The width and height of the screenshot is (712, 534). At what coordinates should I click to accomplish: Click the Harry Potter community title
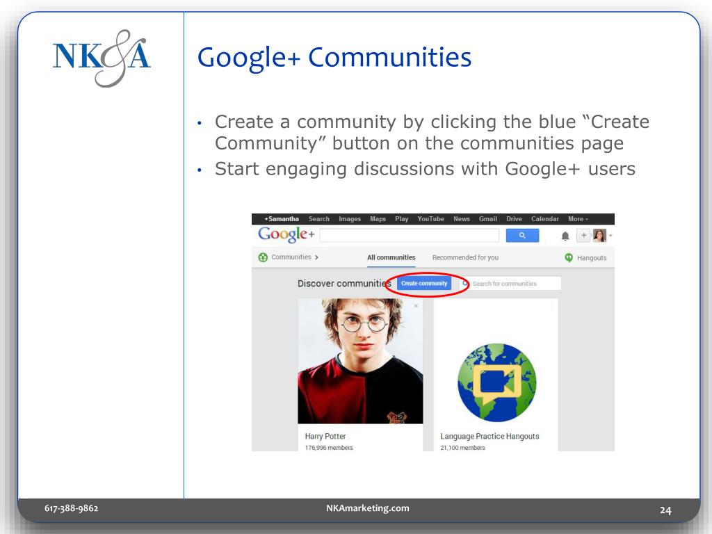pyautogui.click(x=325, y=436)
